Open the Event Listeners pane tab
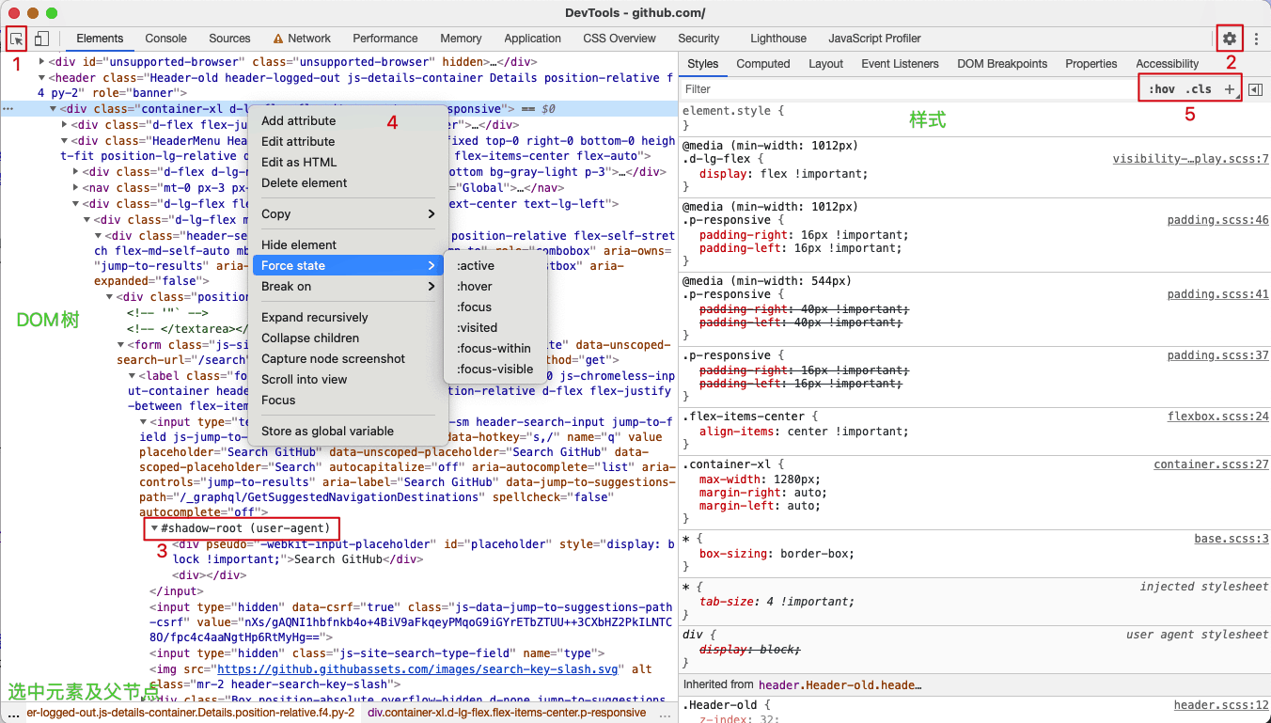 pos(900,64)
